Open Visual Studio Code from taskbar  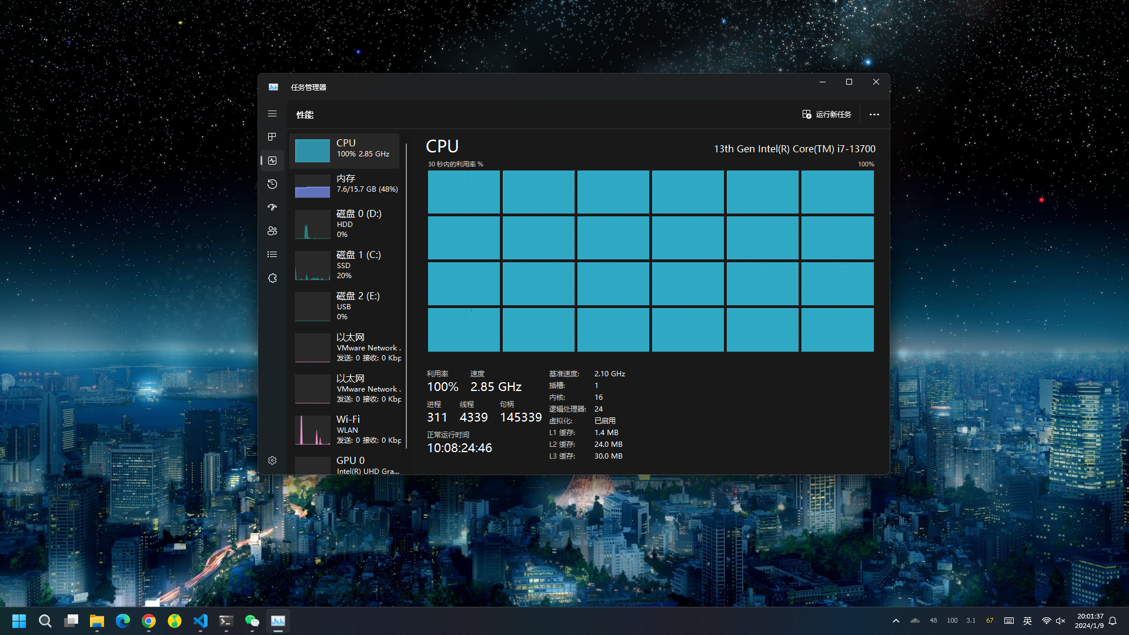(201, 621)
